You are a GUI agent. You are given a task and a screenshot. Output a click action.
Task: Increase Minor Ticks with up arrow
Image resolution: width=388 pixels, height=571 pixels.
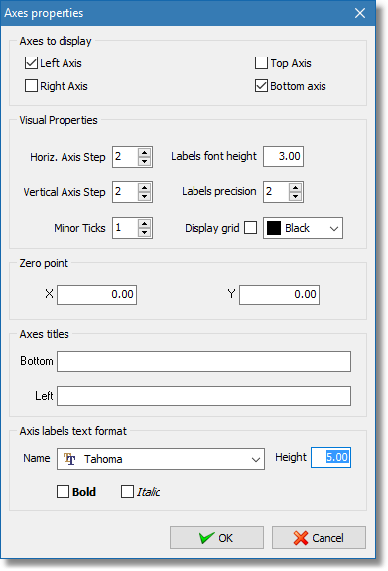pos(145,224)
